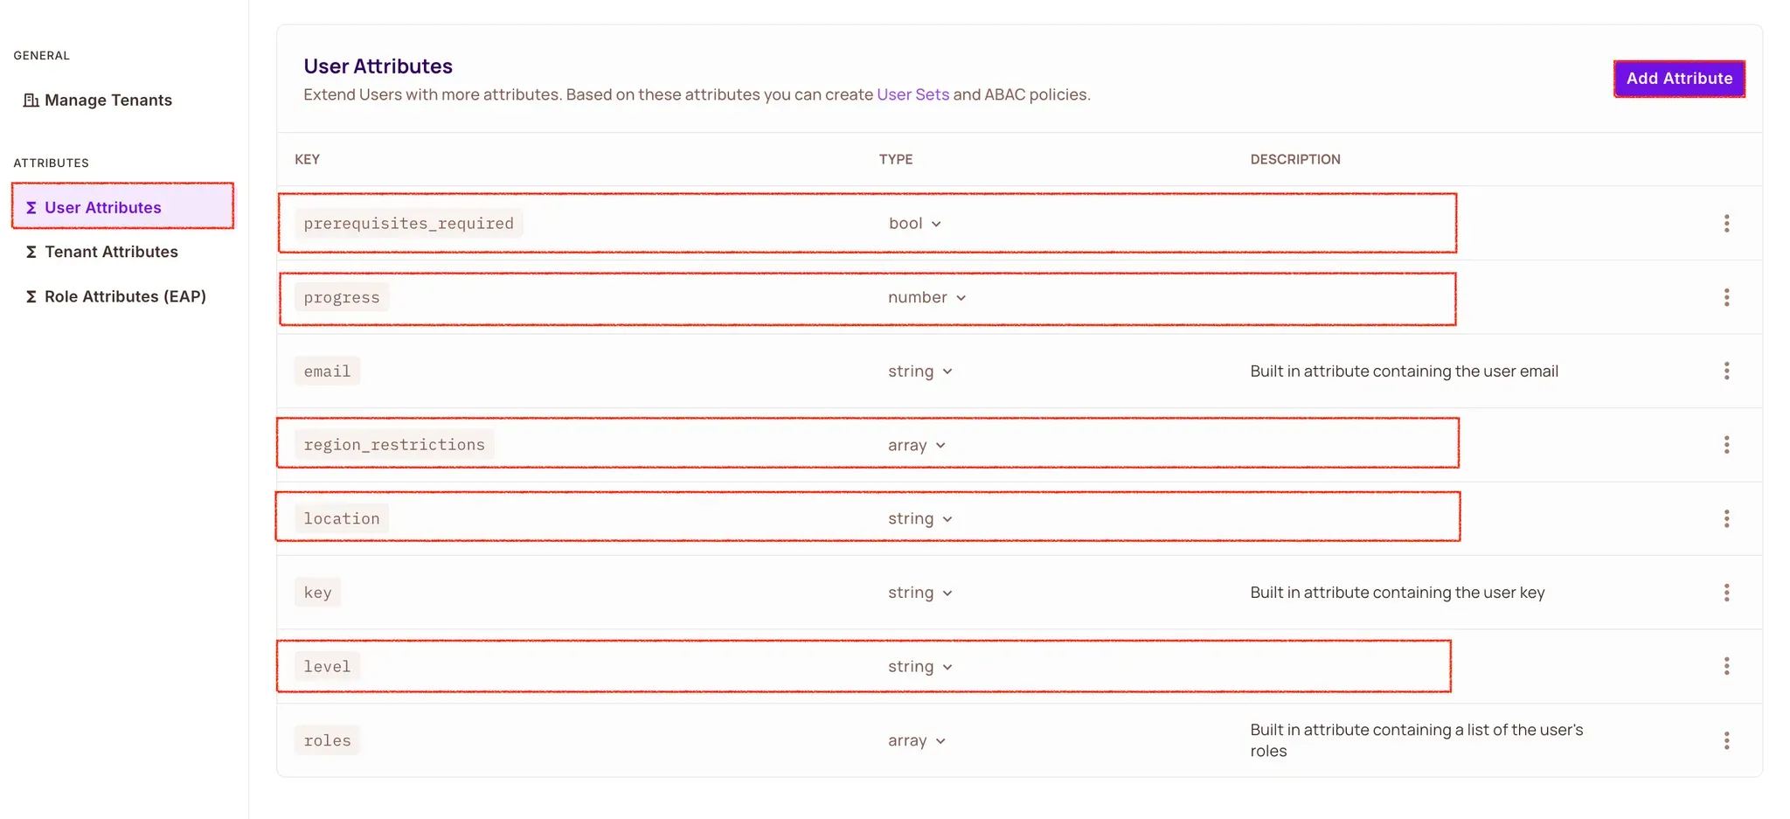Open the three-dot menu for progress row

1726,297
